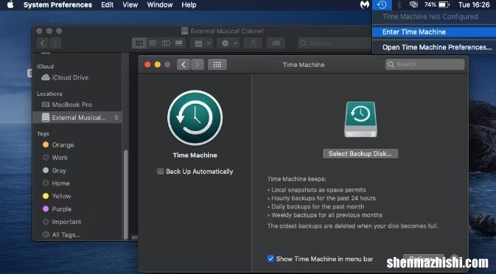Minimize the Time Machine preferences window
The height and width of the screenshot is (274, 496).
(x=158, y=65)
